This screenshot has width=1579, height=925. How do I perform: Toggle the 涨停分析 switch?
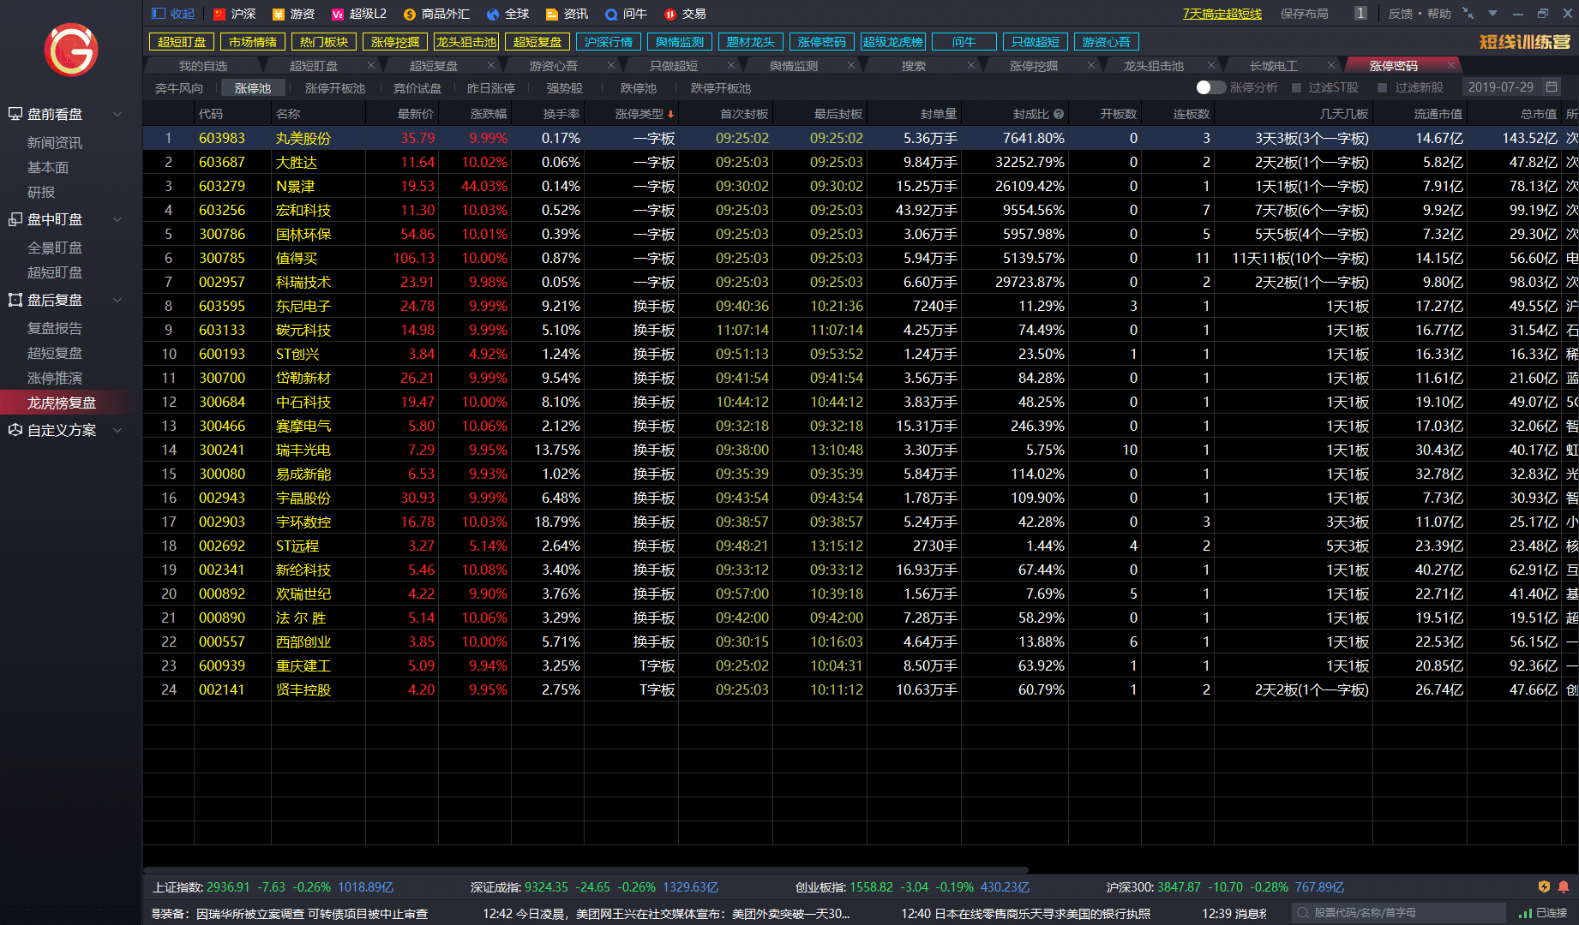pos(1210,87)
